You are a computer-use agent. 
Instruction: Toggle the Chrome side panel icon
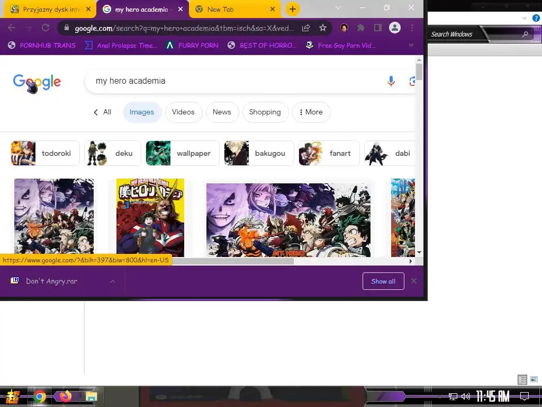coord(378,28)
